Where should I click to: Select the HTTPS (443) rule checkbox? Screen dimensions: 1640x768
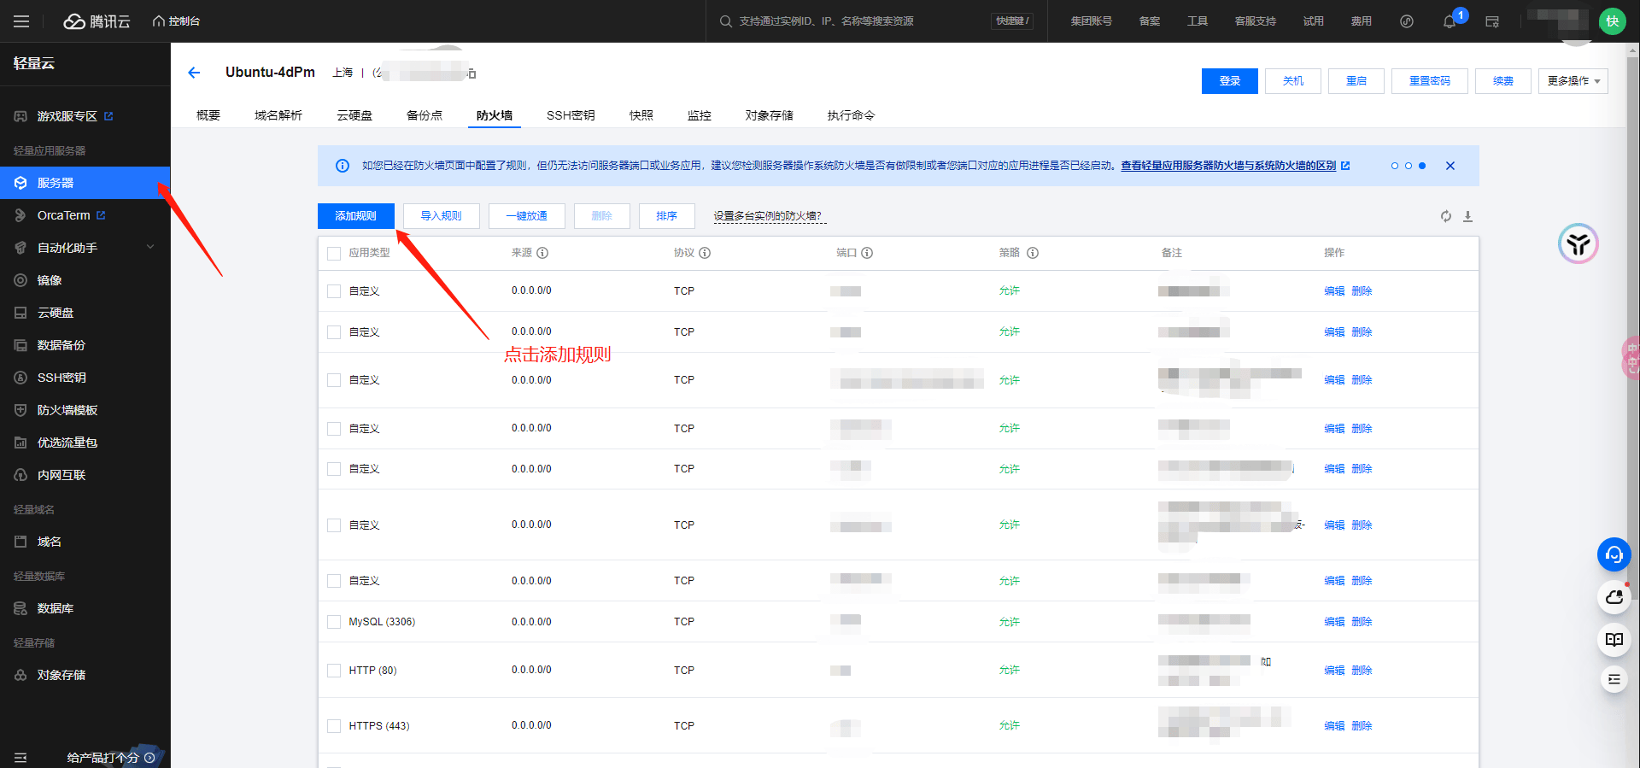[334, 726]
